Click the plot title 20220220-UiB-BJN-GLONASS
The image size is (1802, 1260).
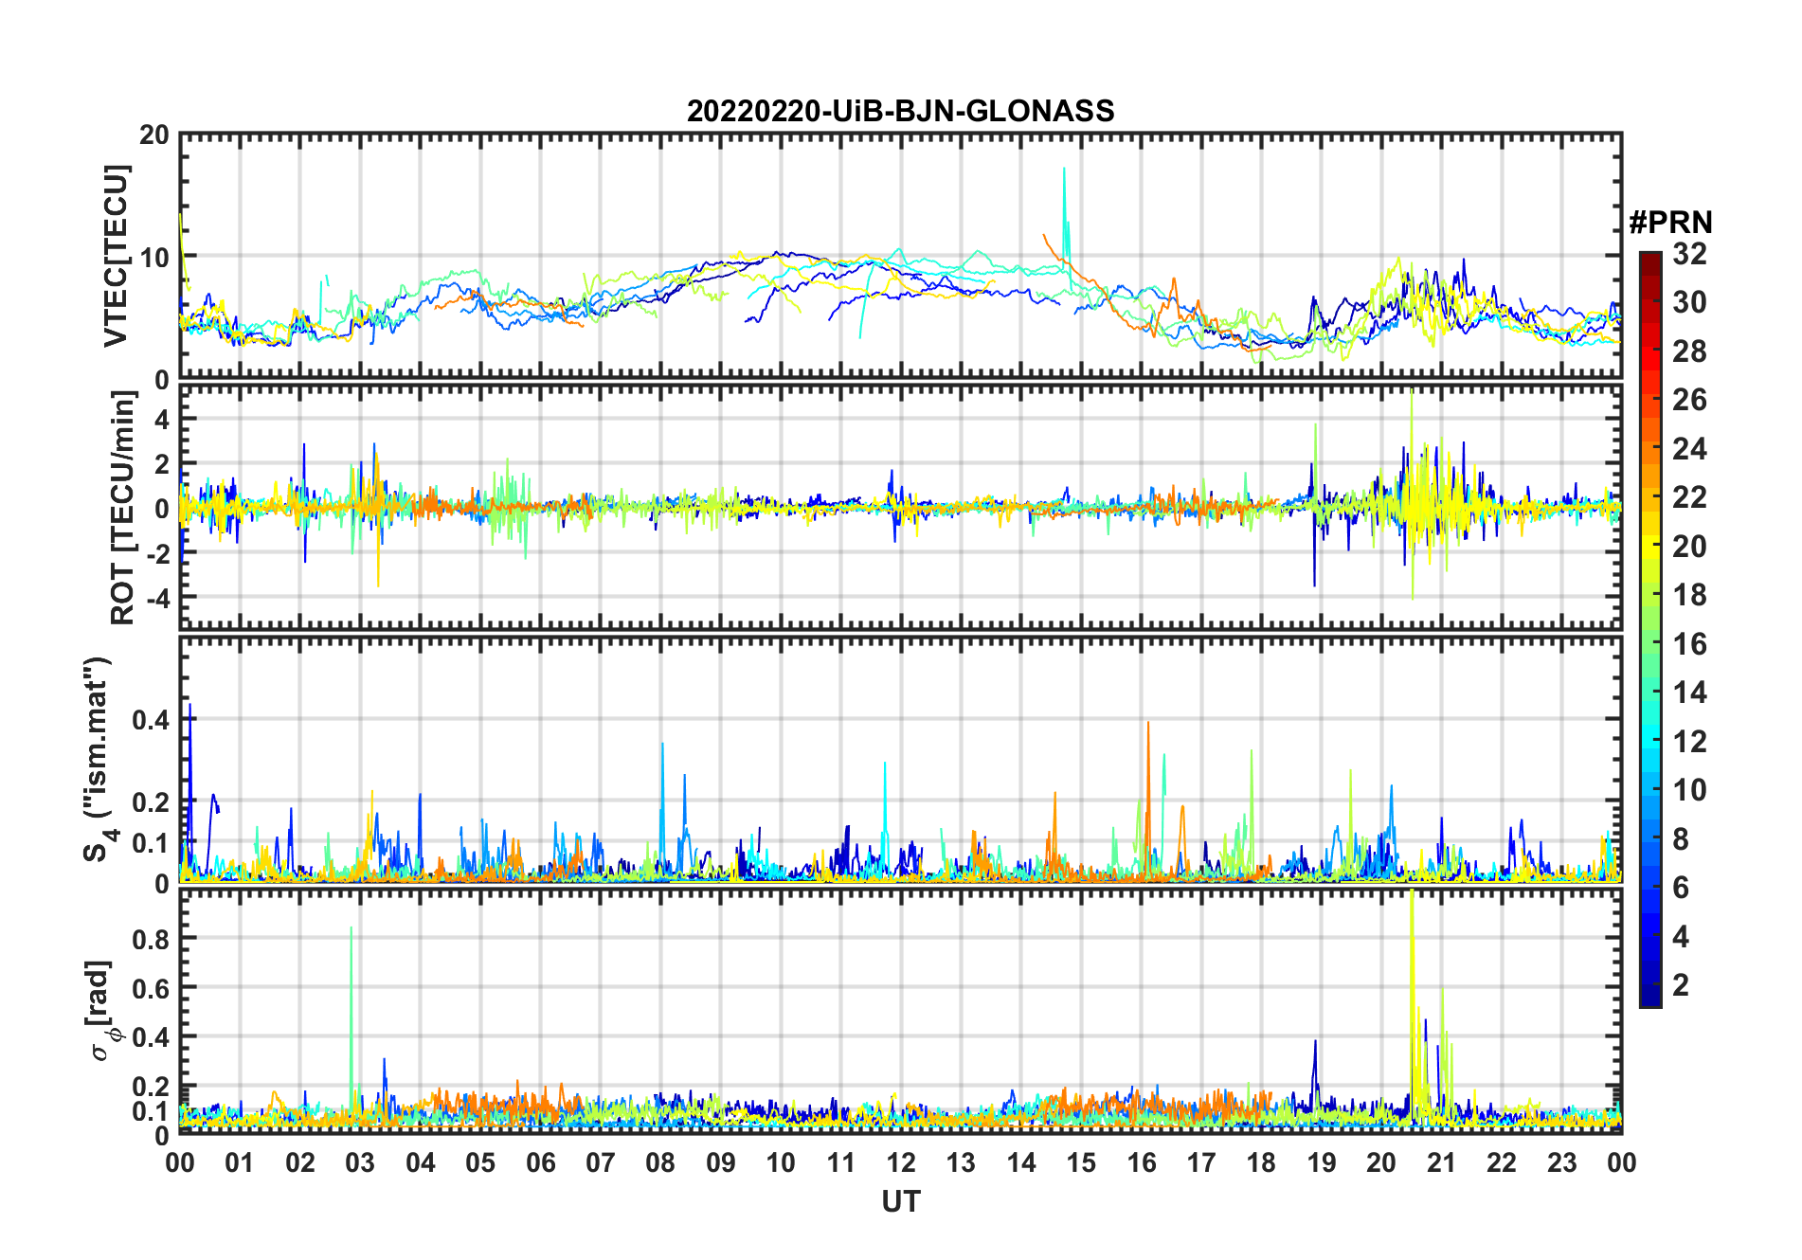pyautogui.click(x=900, y=111)
